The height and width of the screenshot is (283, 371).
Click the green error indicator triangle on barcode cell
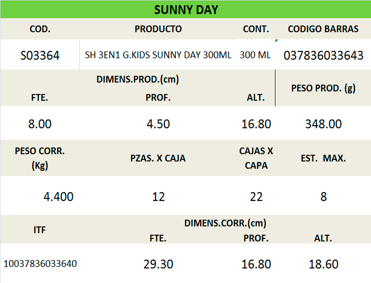click(x=276, y=41)
